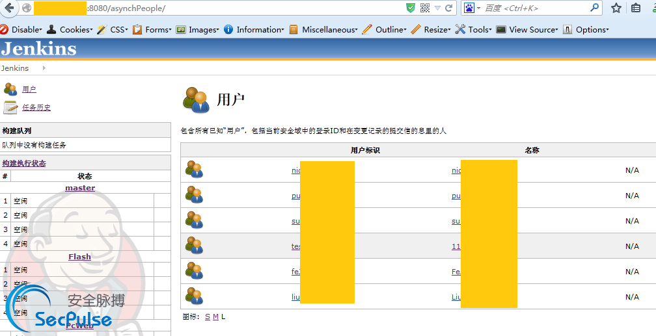
Task: Open the master node link
Action: point(80,188)
